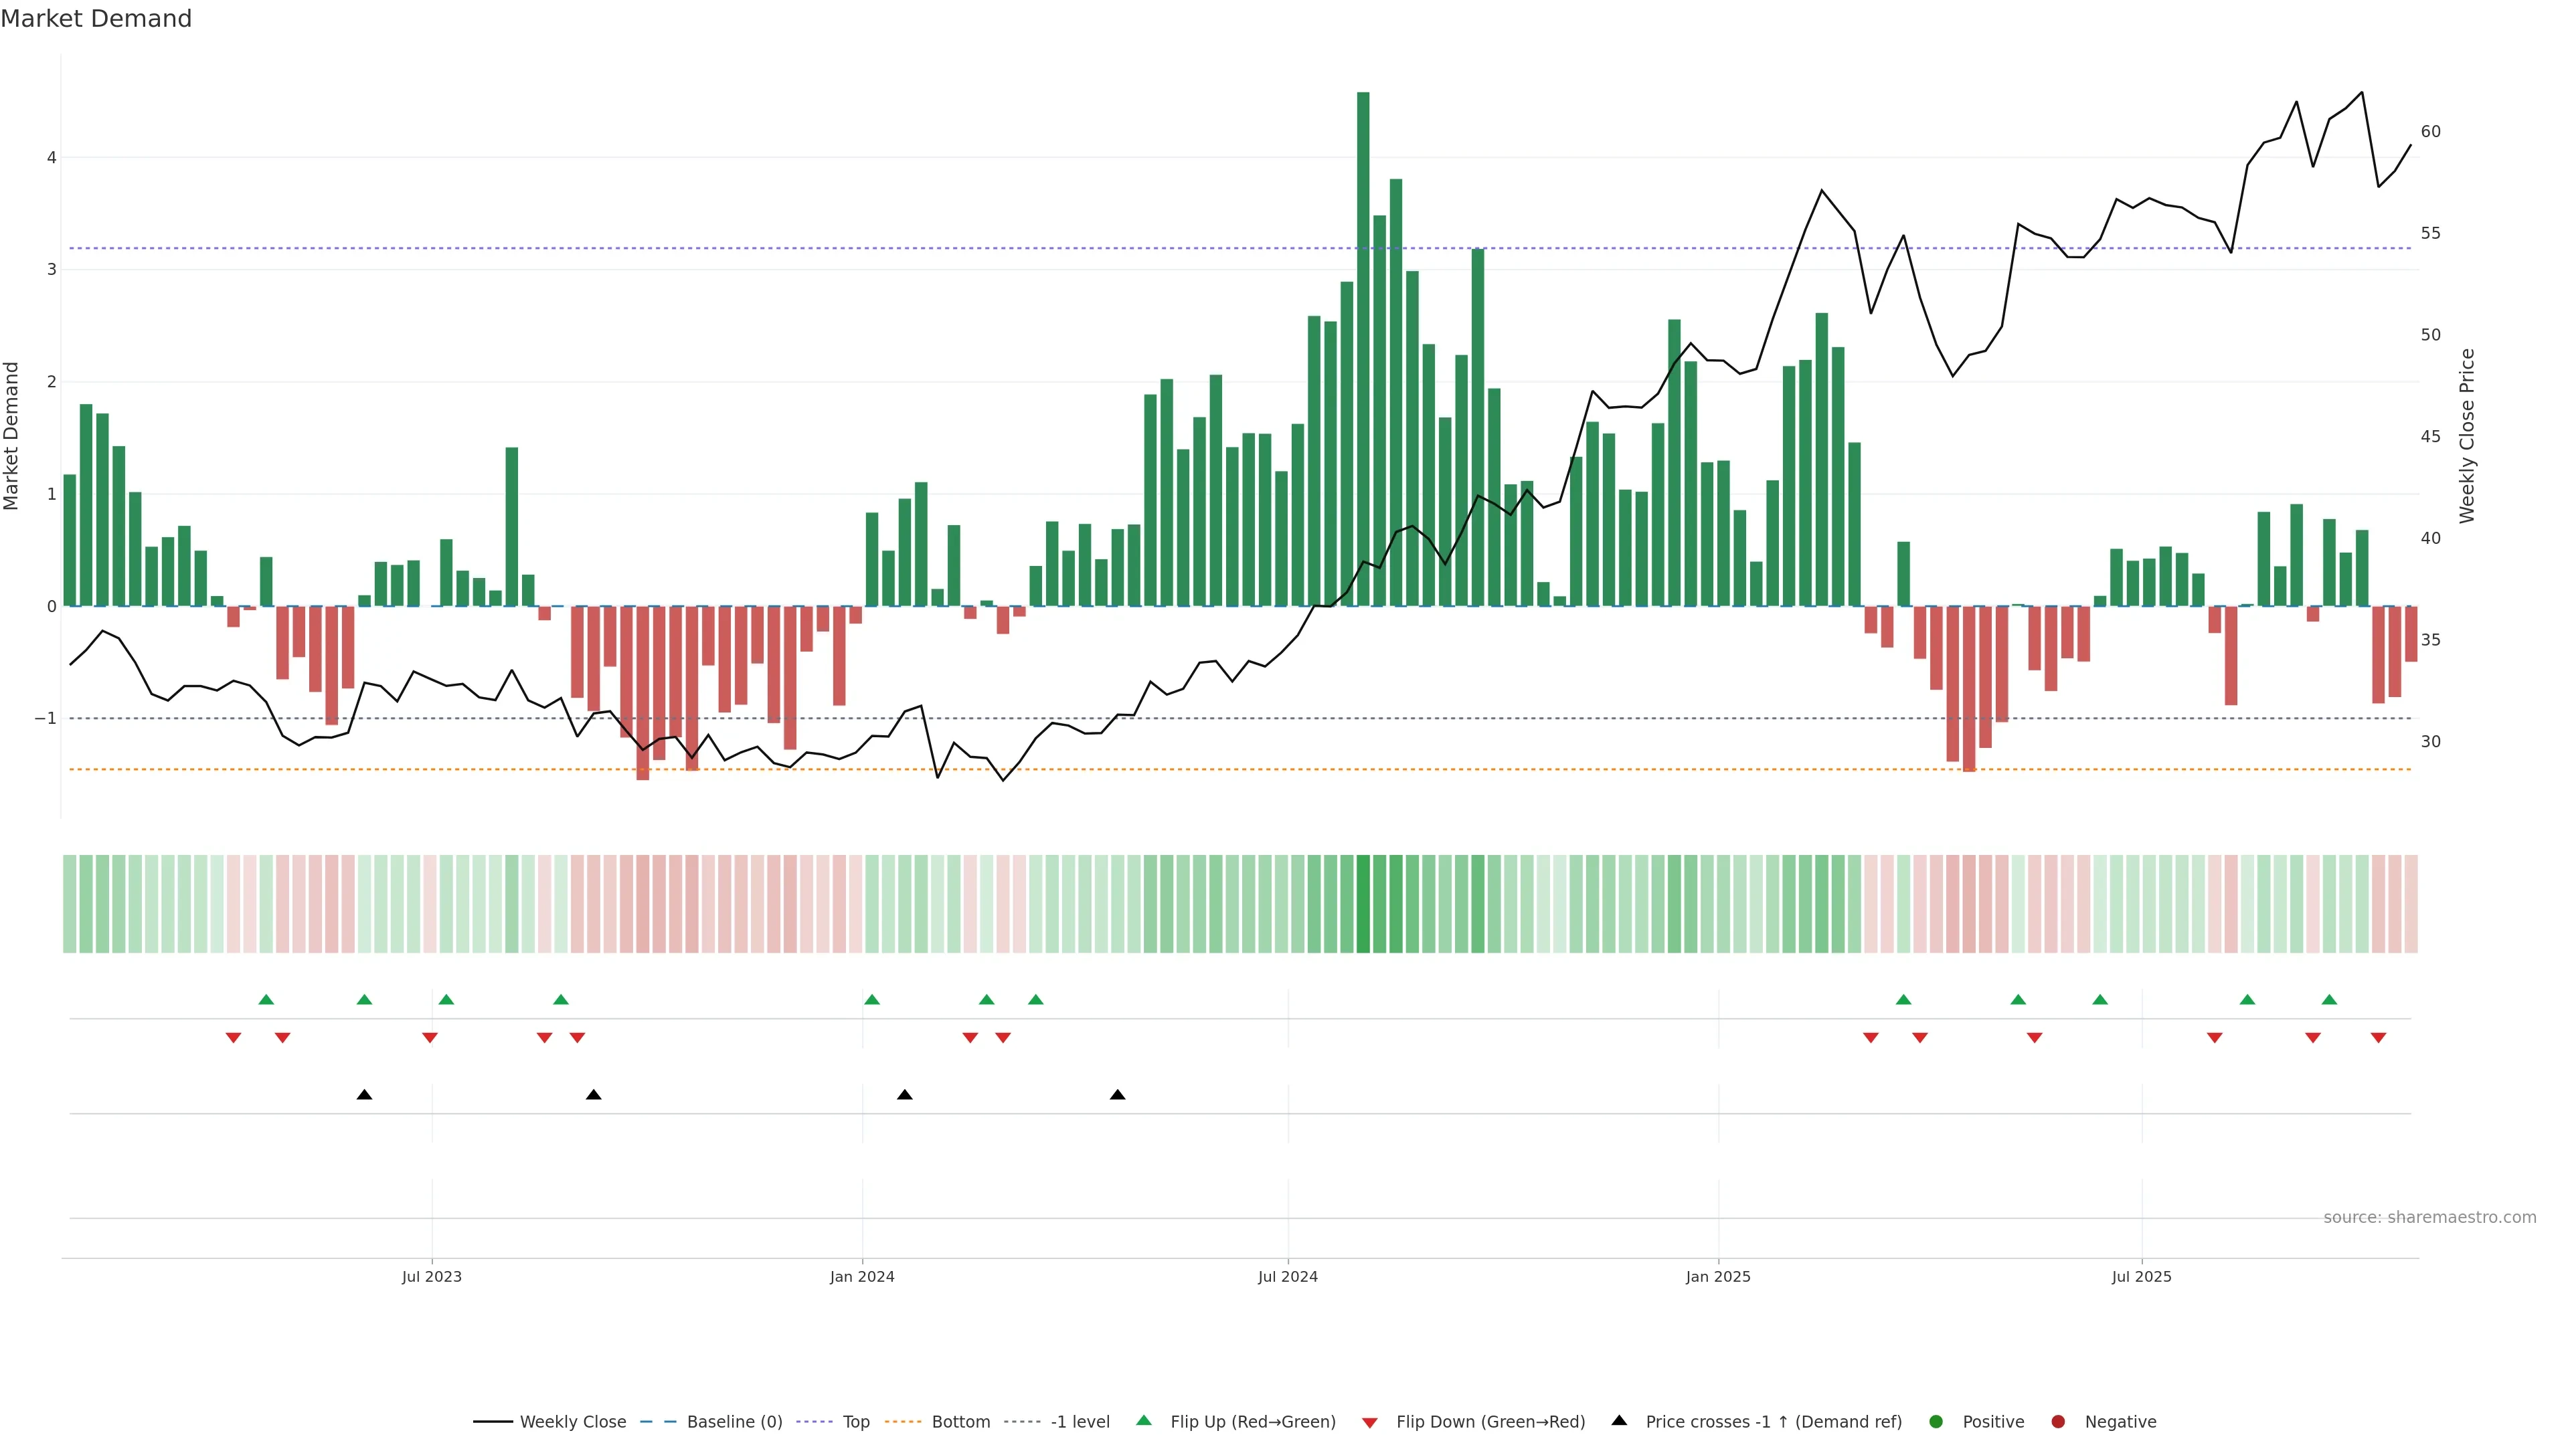The image size is (2570, 1445).
Task: Toggle the Top dotted line legend entry
Action: coord(855,1421)
